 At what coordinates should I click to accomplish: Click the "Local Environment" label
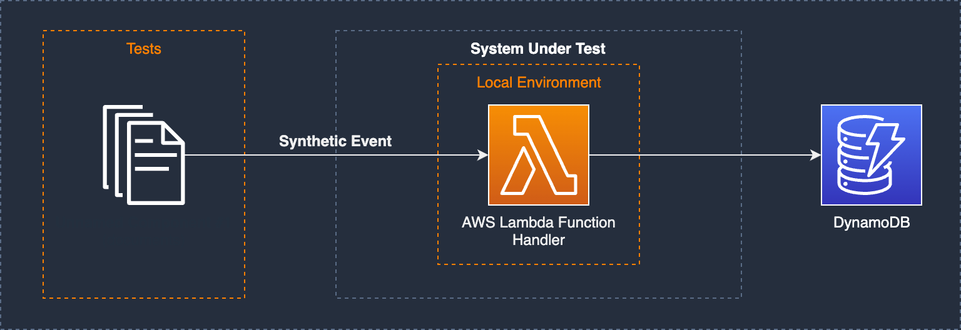click(x=539, y=82)
